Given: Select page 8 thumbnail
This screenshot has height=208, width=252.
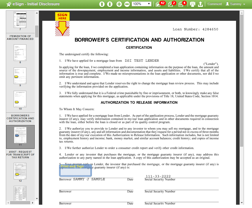Looking at the screenshot, I should (x=20, y=53).
